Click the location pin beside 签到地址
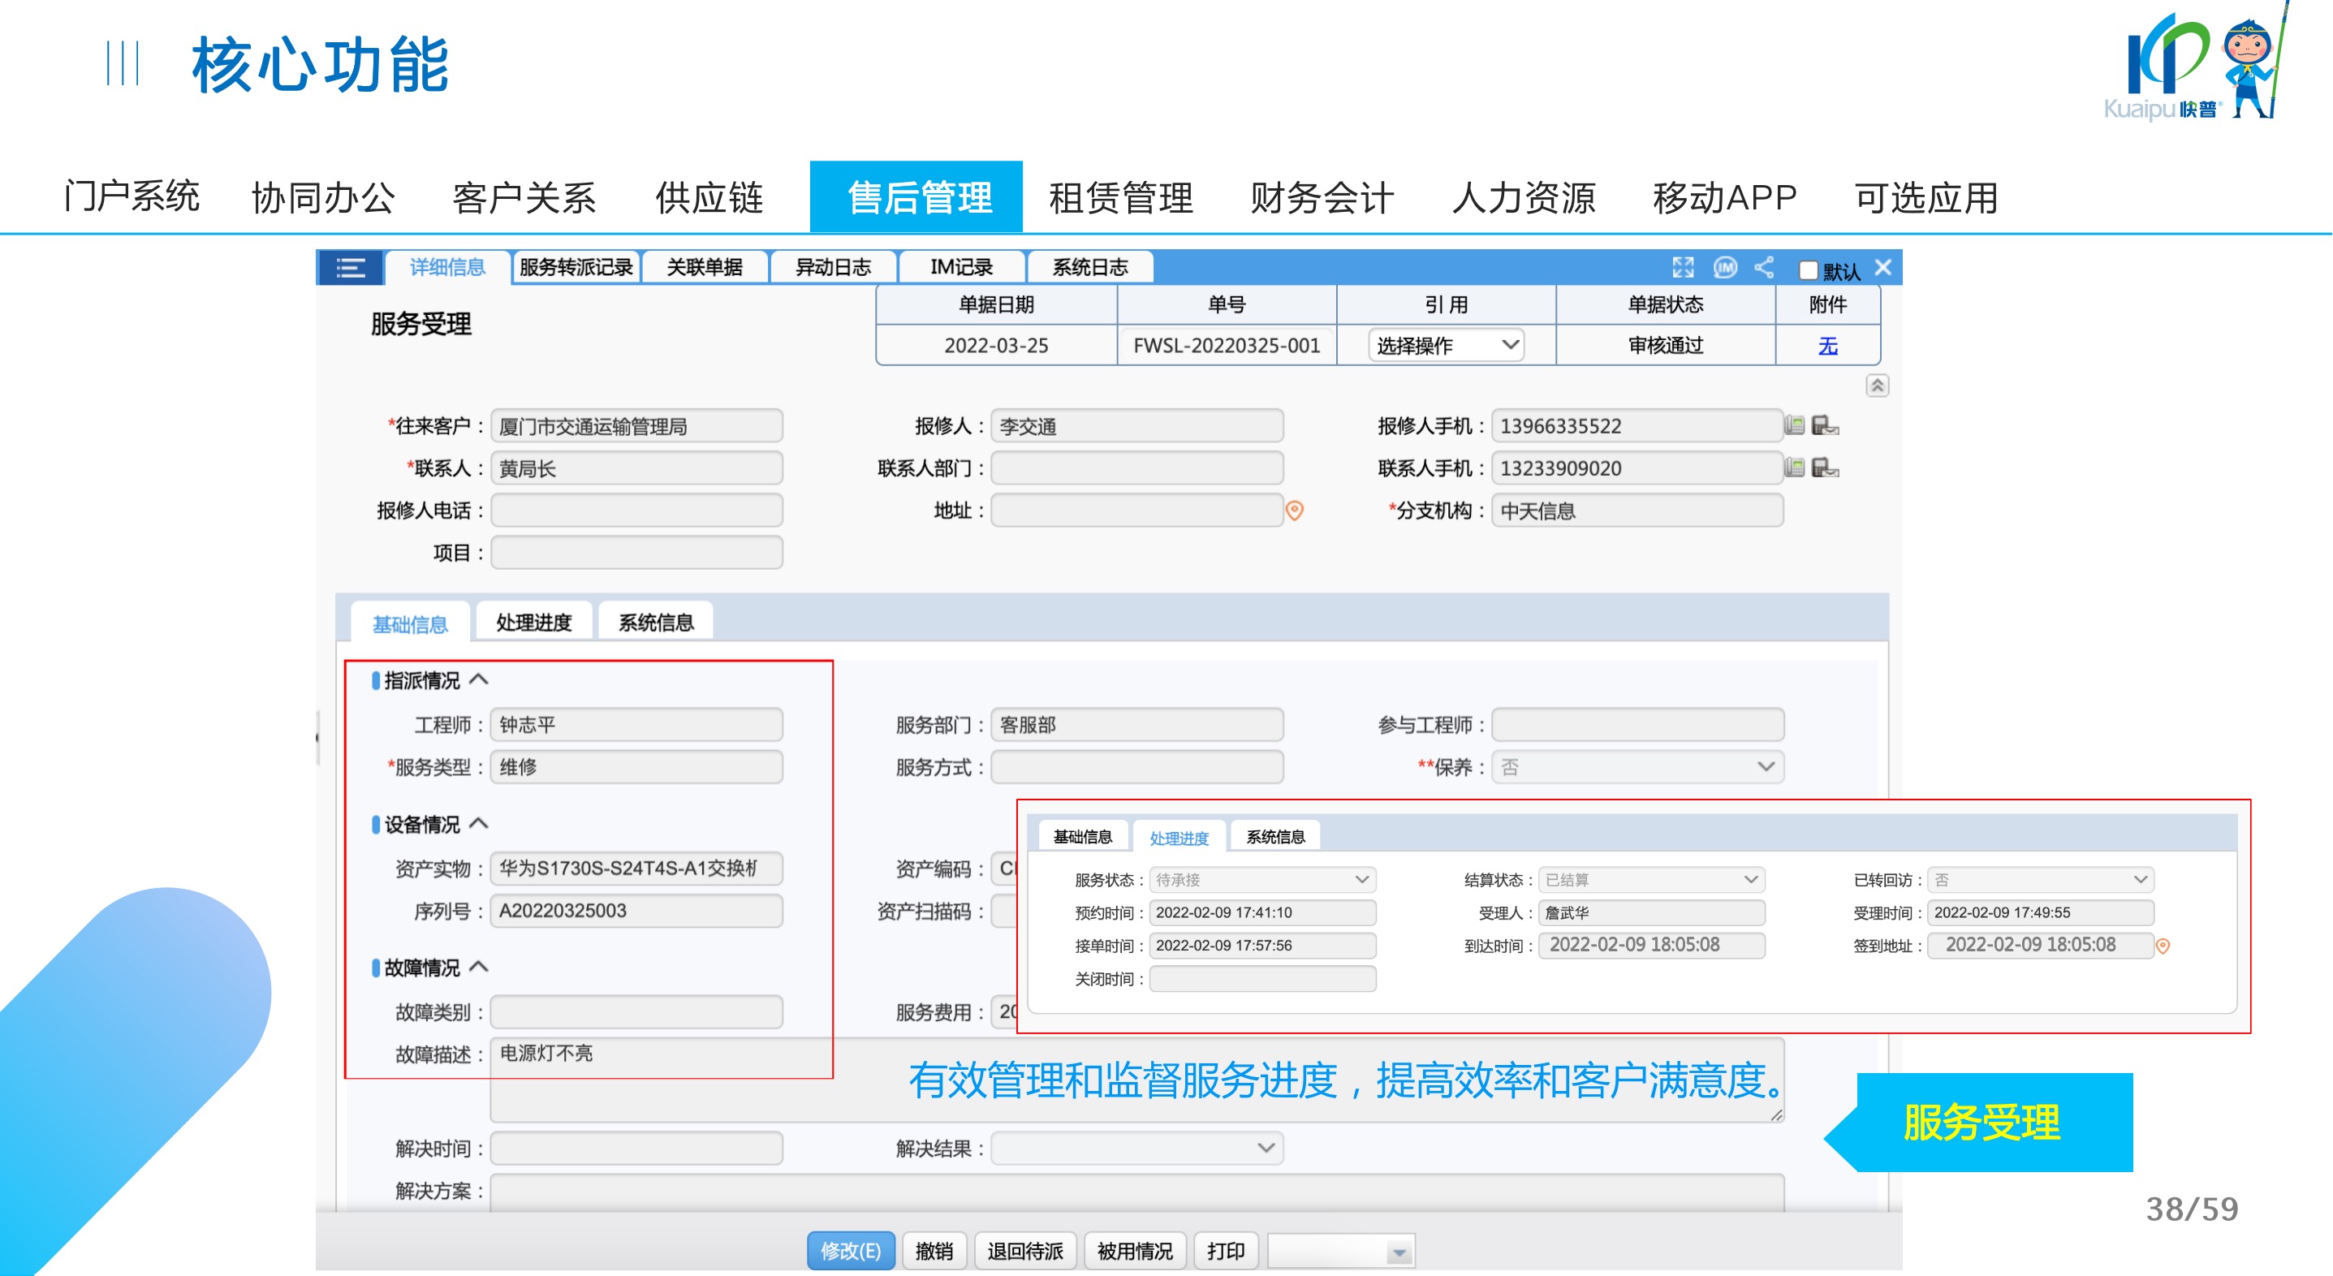 coord(2163,946)
